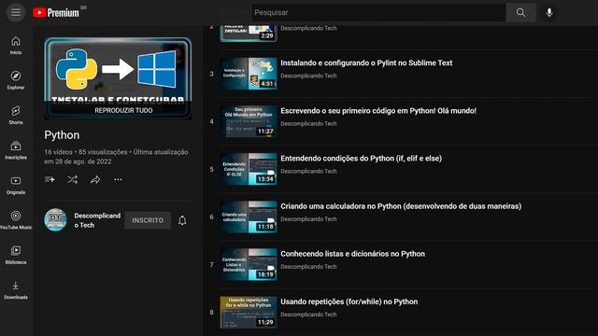Open Descomplicando Tech channel name link
Viewport: 598px width, 336px height.
click(x=97, y=220)
